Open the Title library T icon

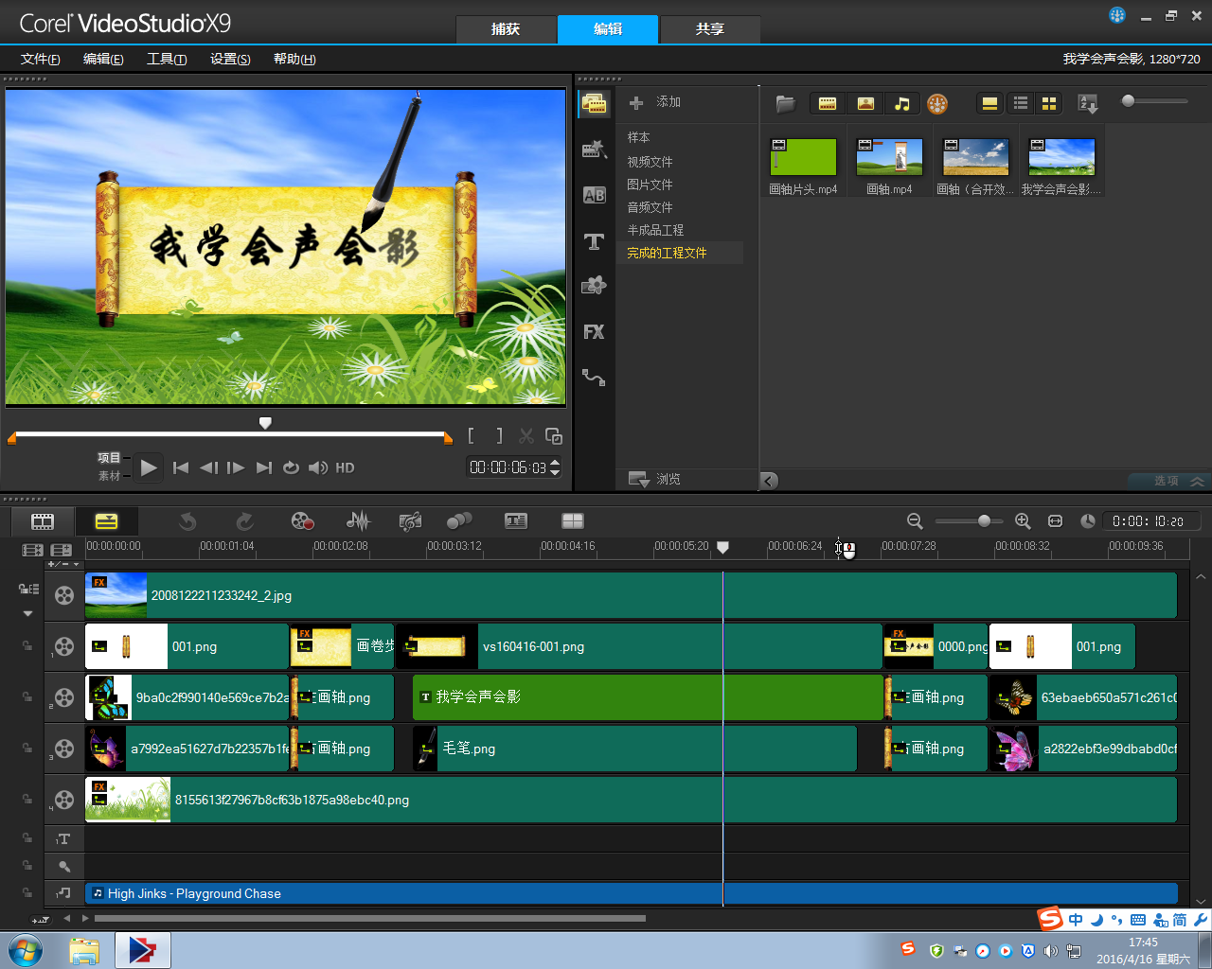tap(594, 241)
